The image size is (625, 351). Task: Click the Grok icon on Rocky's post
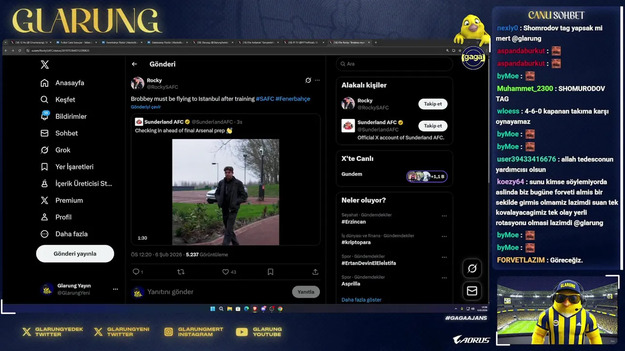[x=308, y=80]
